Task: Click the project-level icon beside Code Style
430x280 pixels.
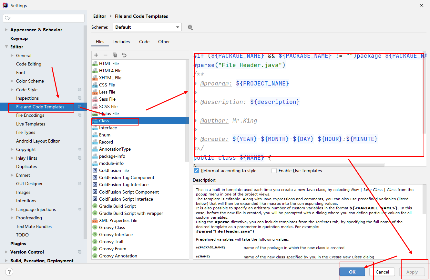Action: 80,90
